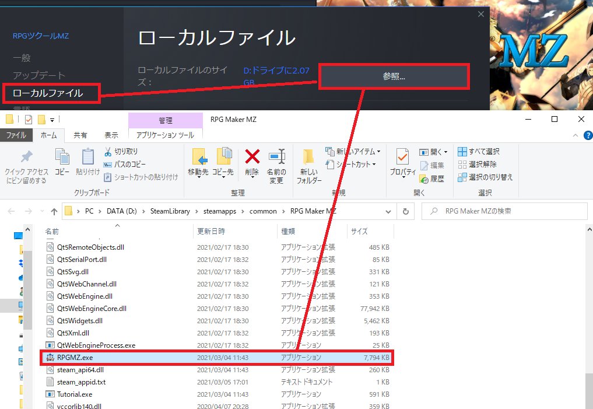Expand the SteamLibrary breadcrumb chevron
593x409 pixels.
point(197,211)
